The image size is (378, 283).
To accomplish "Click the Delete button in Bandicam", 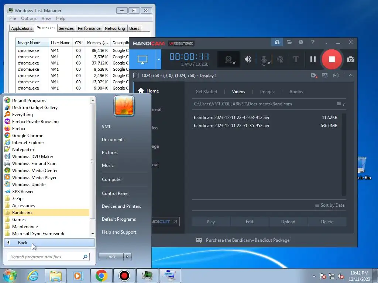I will [x=327, y=221].
